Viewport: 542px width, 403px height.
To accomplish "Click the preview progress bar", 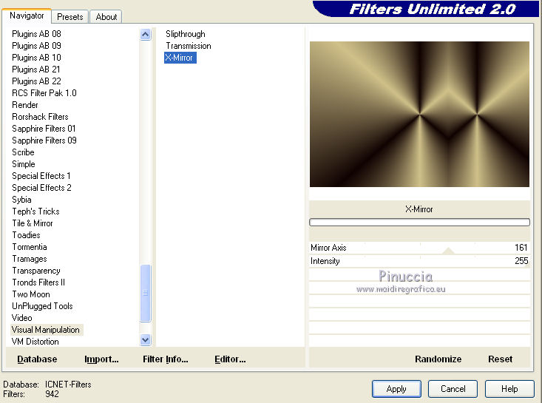I will [x=419, y=223].
